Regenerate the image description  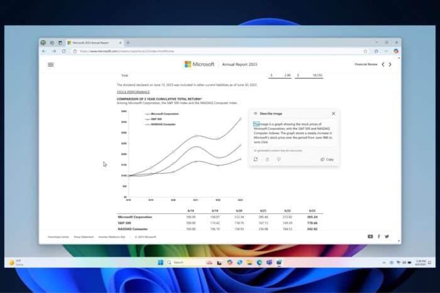256,159
